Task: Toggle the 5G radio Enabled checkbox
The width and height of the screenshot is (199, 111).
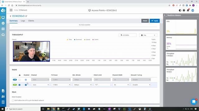Action: 26,85
